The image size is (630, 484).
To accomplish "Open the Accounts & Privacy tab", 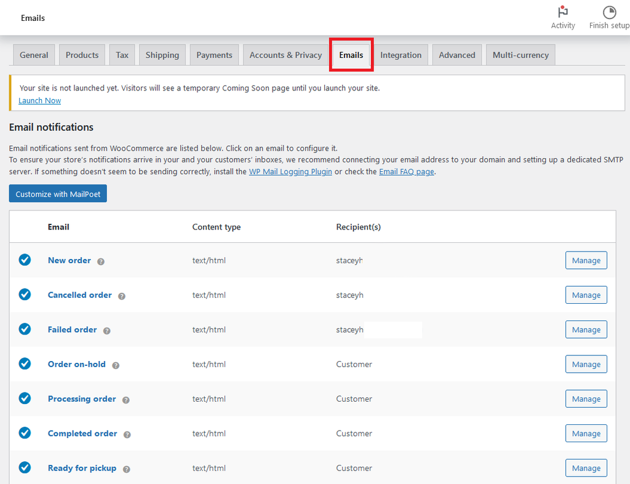I will 285,55.
